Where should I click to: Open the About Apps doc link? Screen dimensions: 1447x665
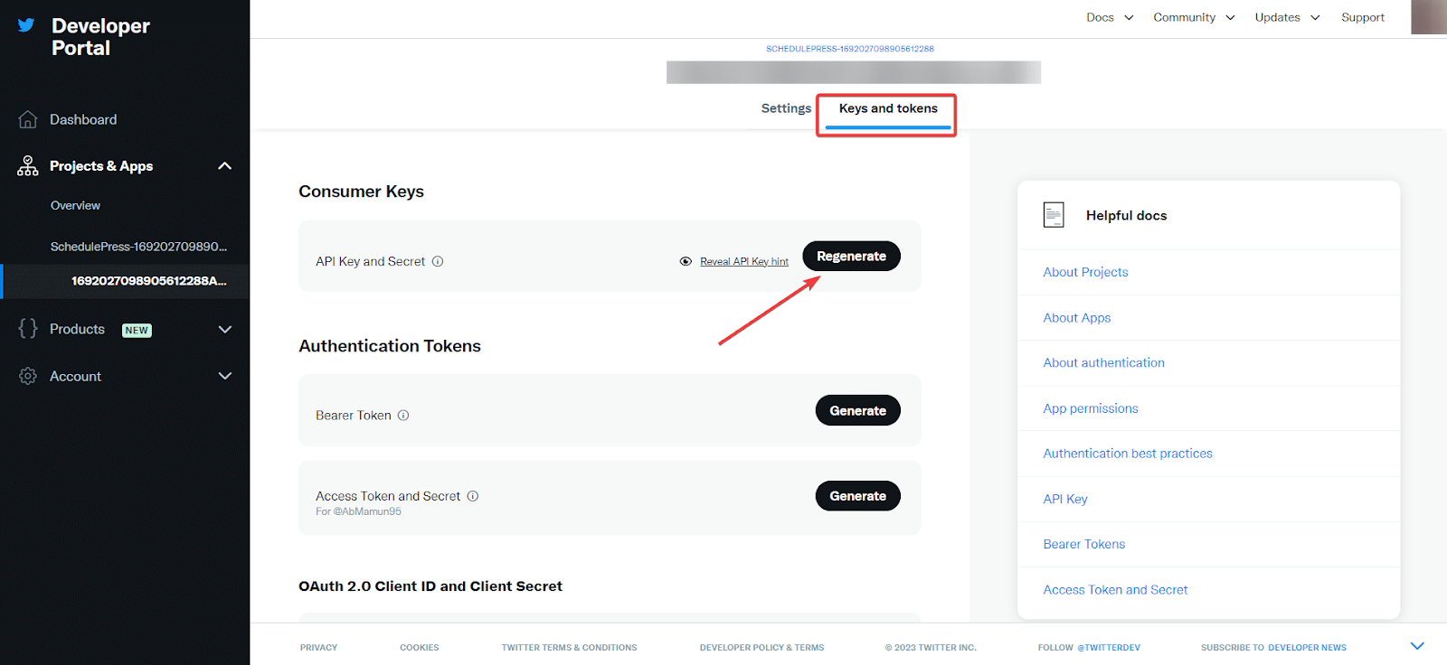[1076, 318]
